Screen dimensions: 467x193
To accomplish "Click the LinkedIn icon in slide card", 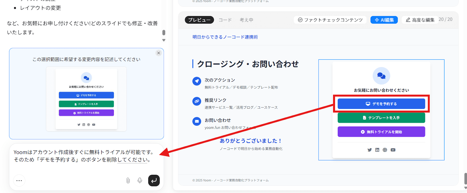I will (377, 150).
